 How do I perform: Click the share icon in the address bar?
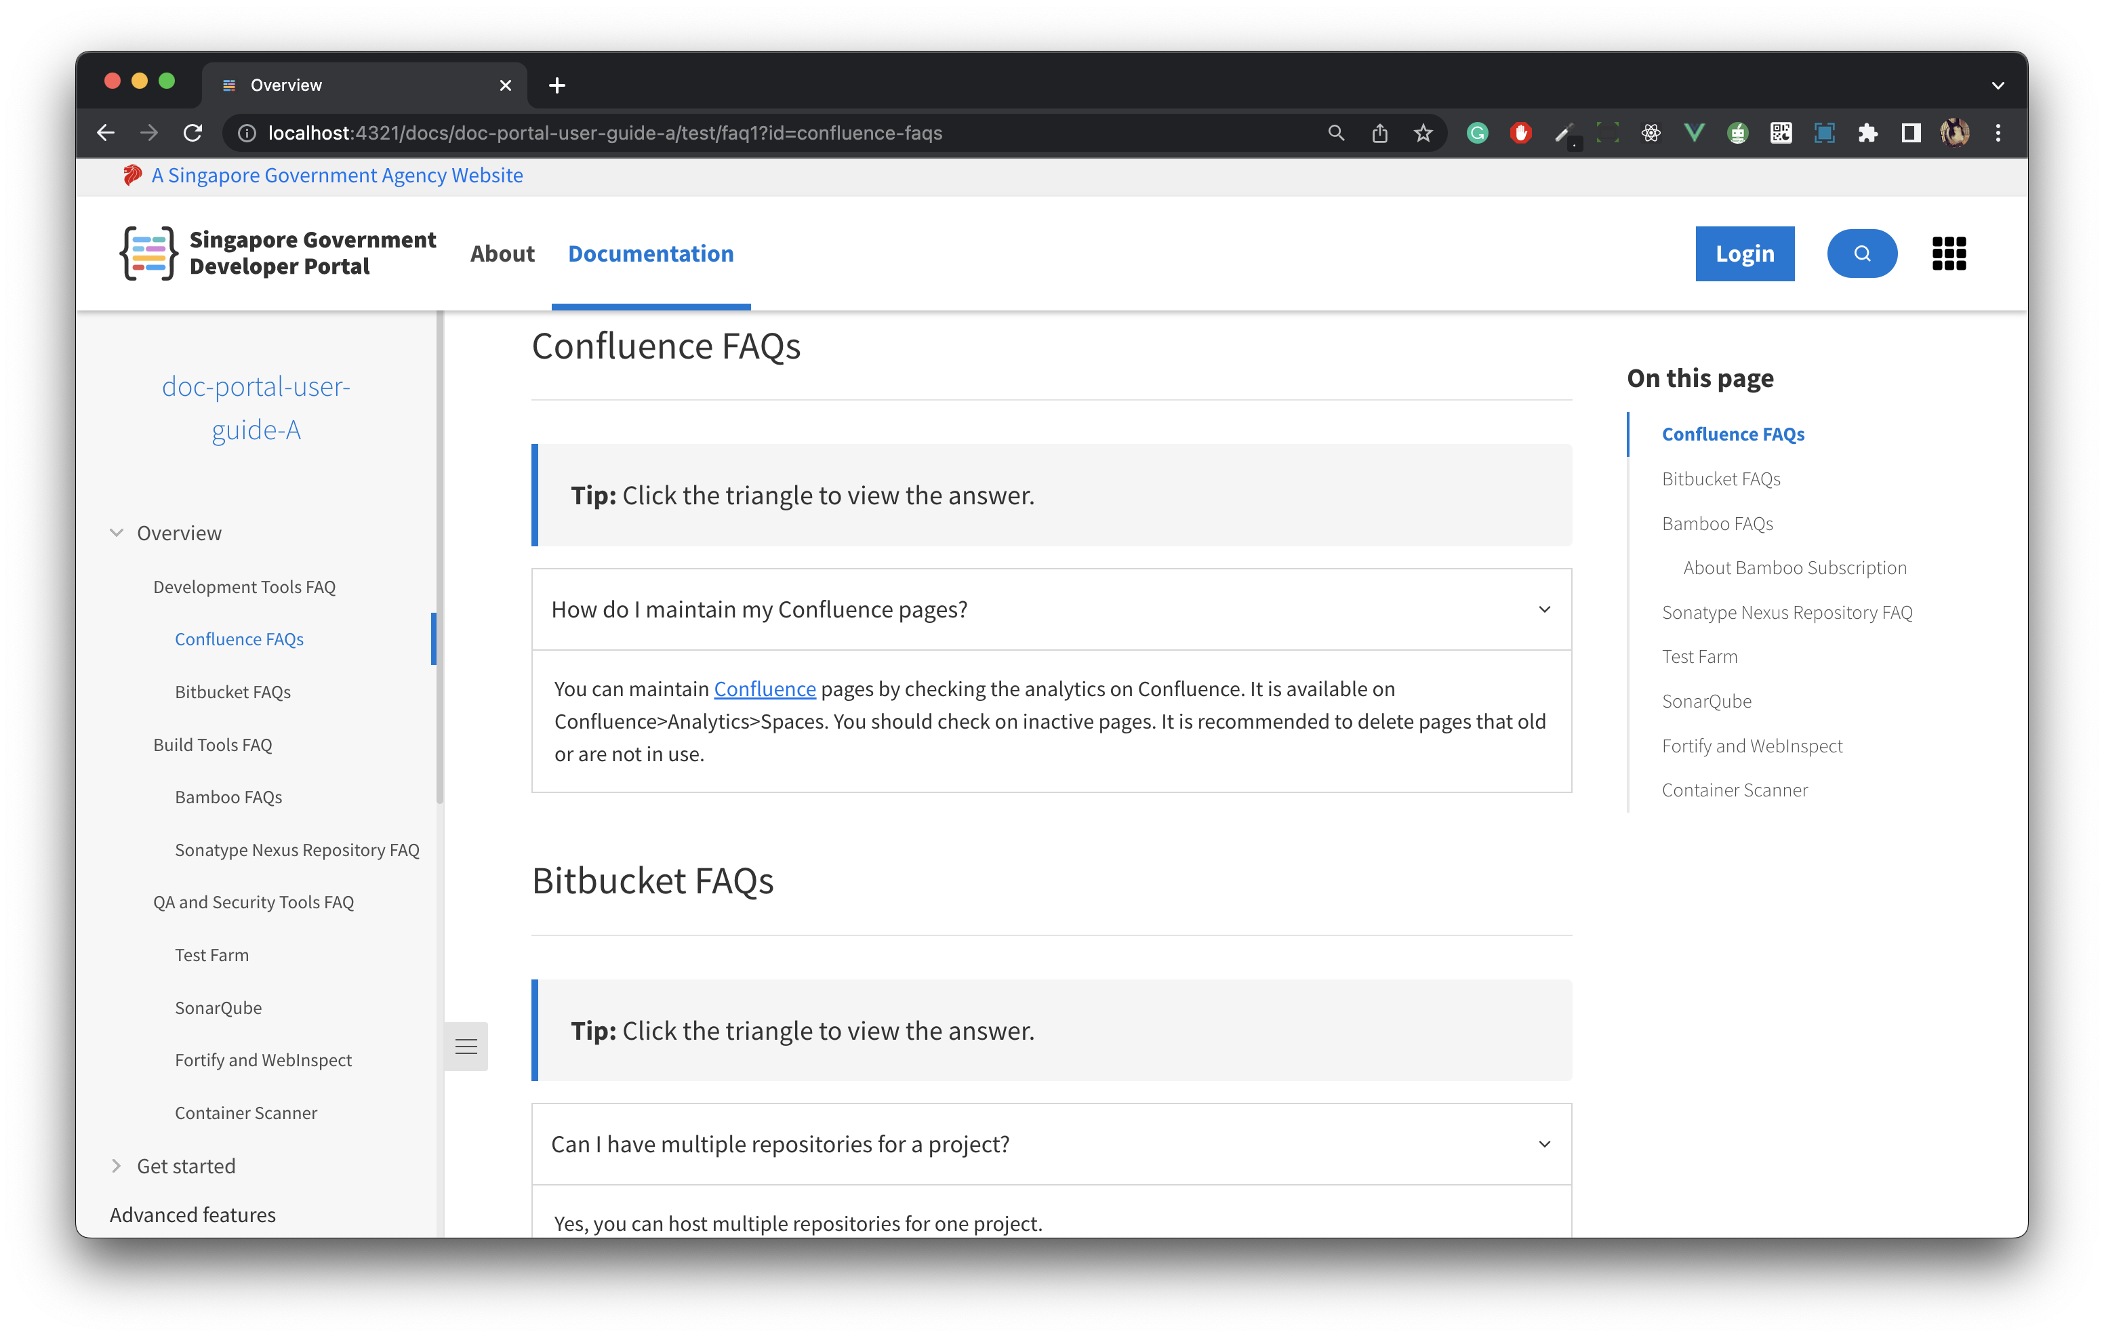point(1379,133)
